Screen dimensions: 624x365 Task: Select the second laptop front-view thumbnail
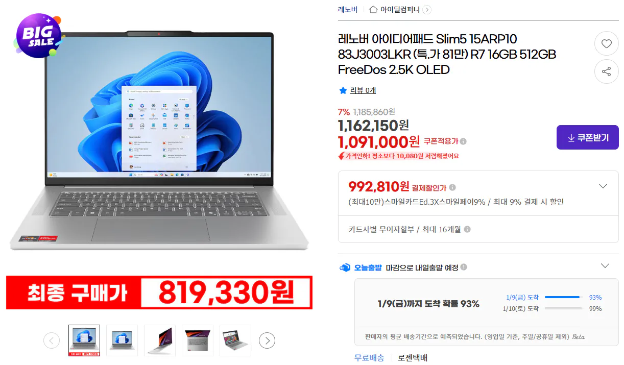pyautogui.click(x=122, y=340)
